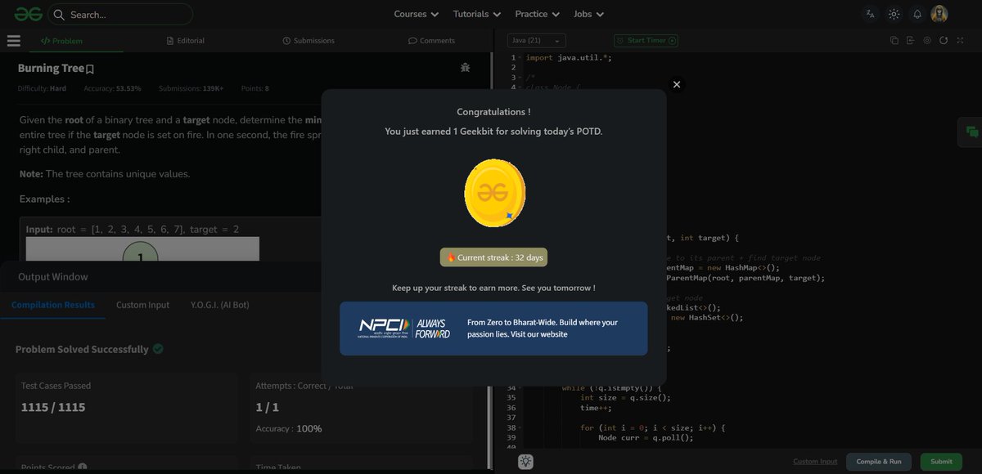Viewport: 982px width, 474px height.
Task: Open the language translate icon
Action: click(x=870, y=14)
